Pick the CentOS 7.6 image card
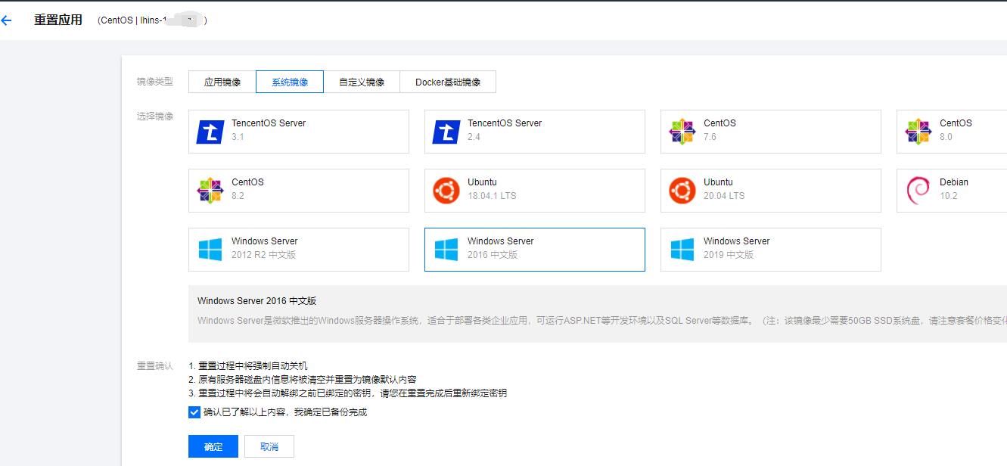The image size is (1007, 466). coord(771,132)
